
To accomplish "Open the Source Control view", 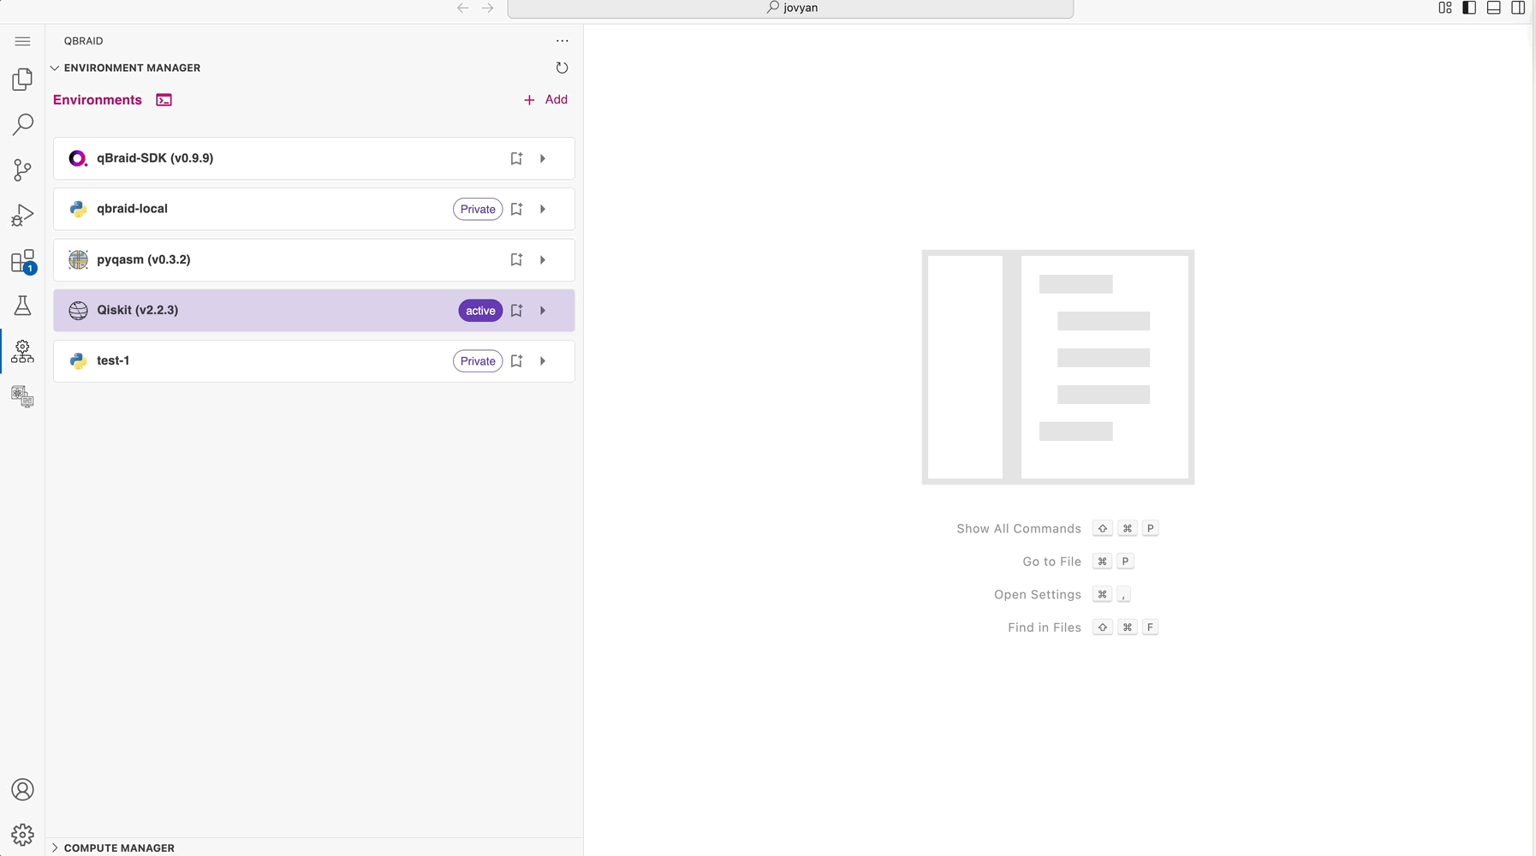I will point(23,169).
